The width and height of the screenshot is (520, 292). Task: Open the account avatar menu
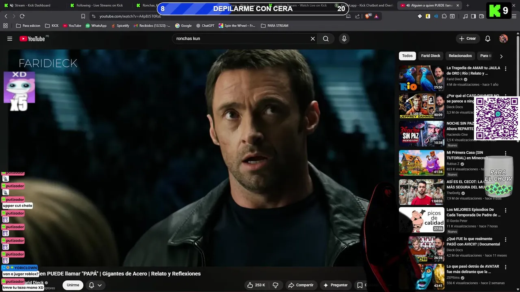coord(503,39)
